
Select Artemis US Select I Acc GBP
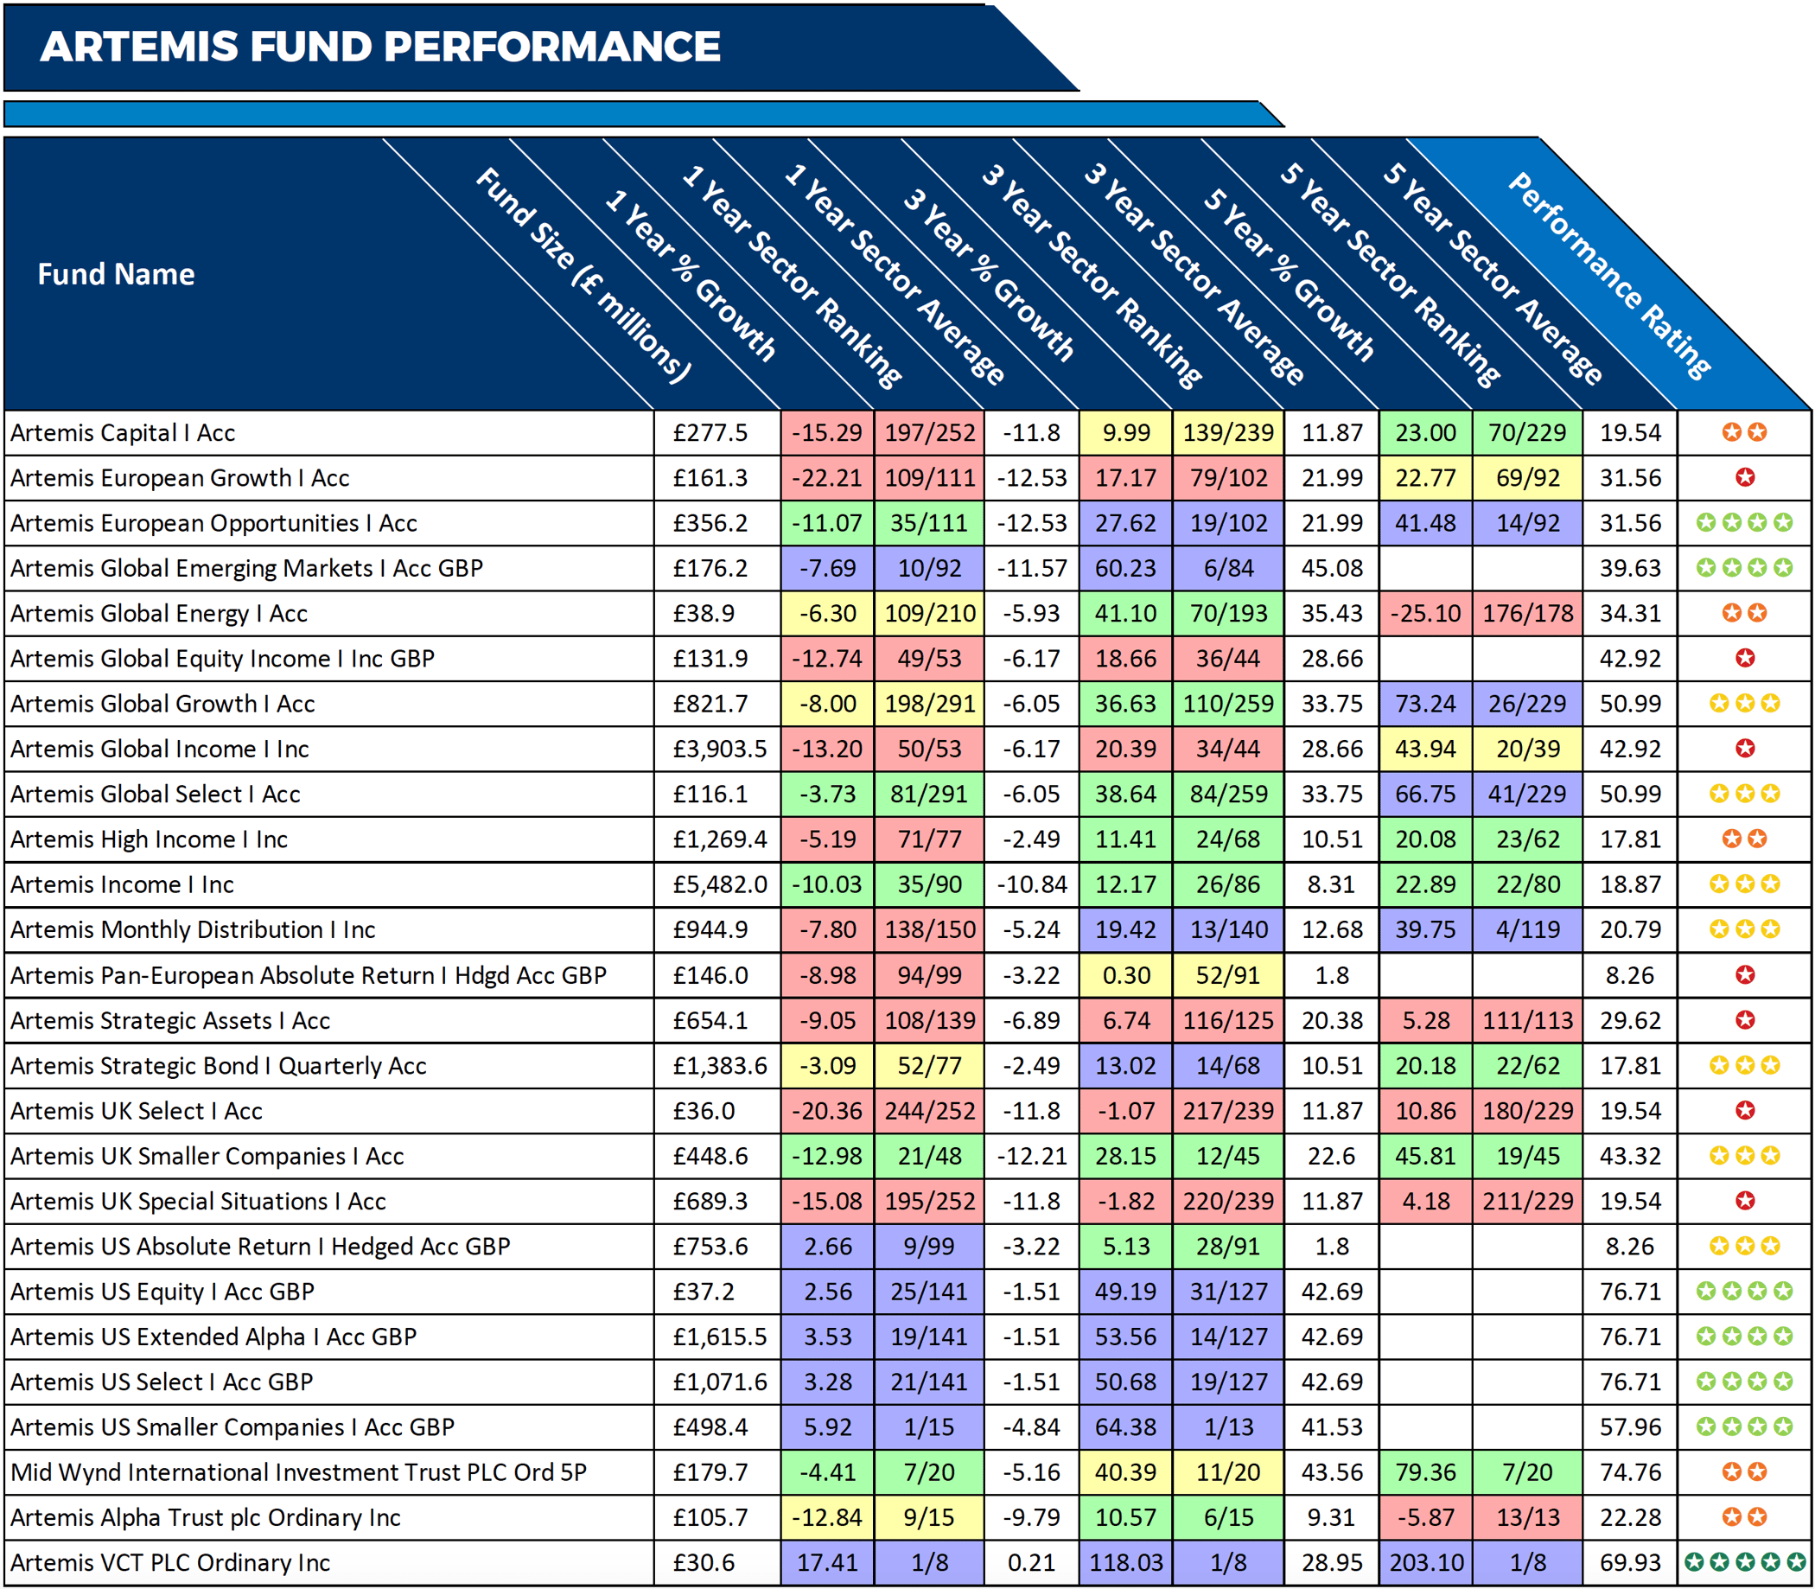[x=162, y=1382]
